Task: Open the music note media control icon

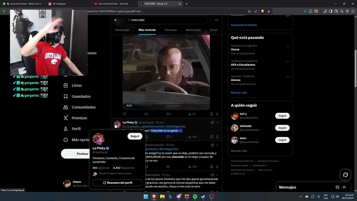Action: pyautogui.click(x=325, y=11)
